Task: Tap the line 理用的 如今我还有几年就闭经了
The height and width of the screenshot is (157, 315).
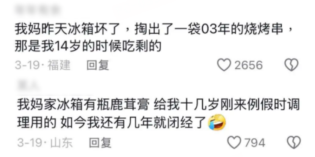Action: tap(113, 123)
